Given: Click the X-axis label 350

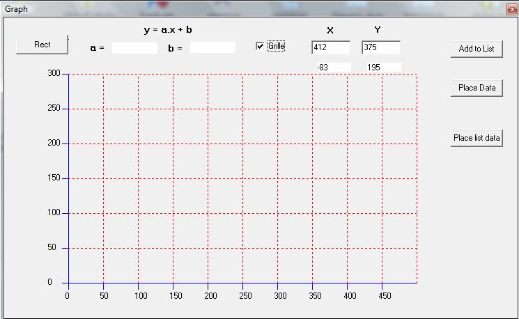Looking at the screenshot, I should [x=315, y=296].
